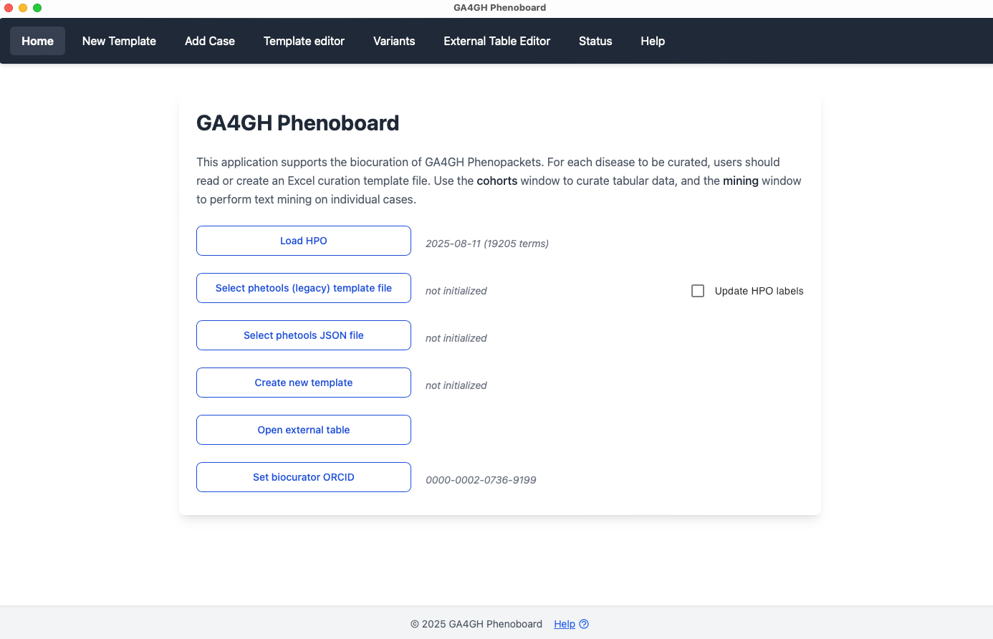Switch to the New Template tab
This screenshot has width=993, height=639.
[119, 41]
